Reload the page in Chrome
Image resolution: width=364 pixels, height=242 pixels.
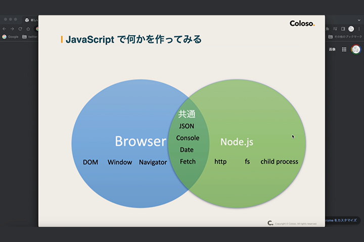click(x=20, y=29)
